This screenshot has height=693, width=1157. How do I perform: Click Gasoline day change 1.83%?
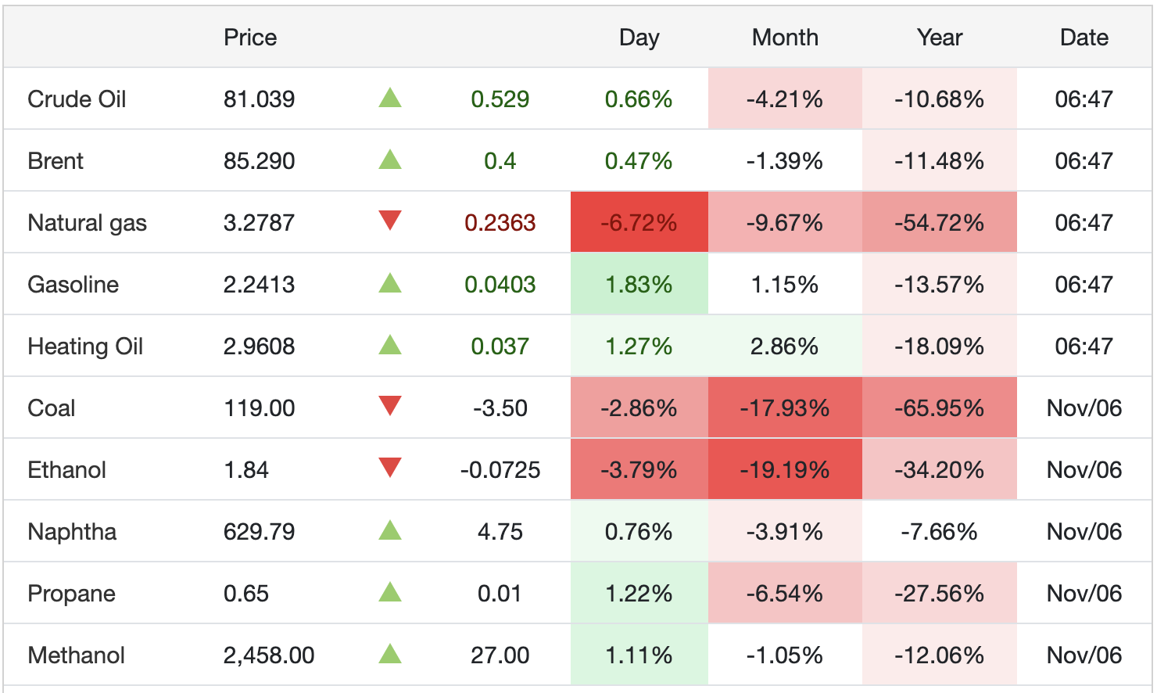tap(639, 285)
